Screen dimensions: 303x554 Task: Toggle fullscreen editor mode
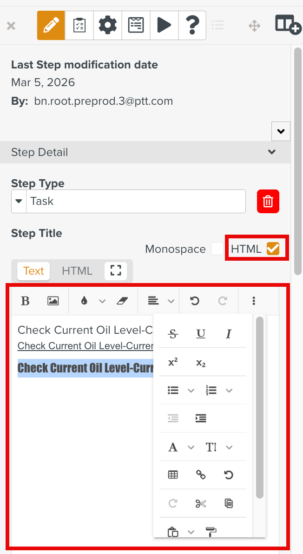click(116, 271)
